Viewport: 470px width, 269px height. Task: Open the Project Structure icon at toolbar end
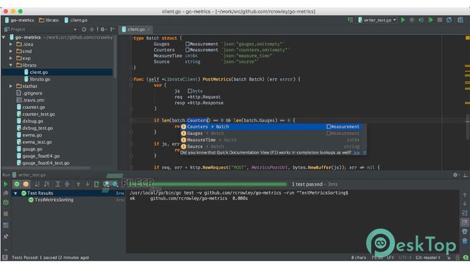click(461, 20)
